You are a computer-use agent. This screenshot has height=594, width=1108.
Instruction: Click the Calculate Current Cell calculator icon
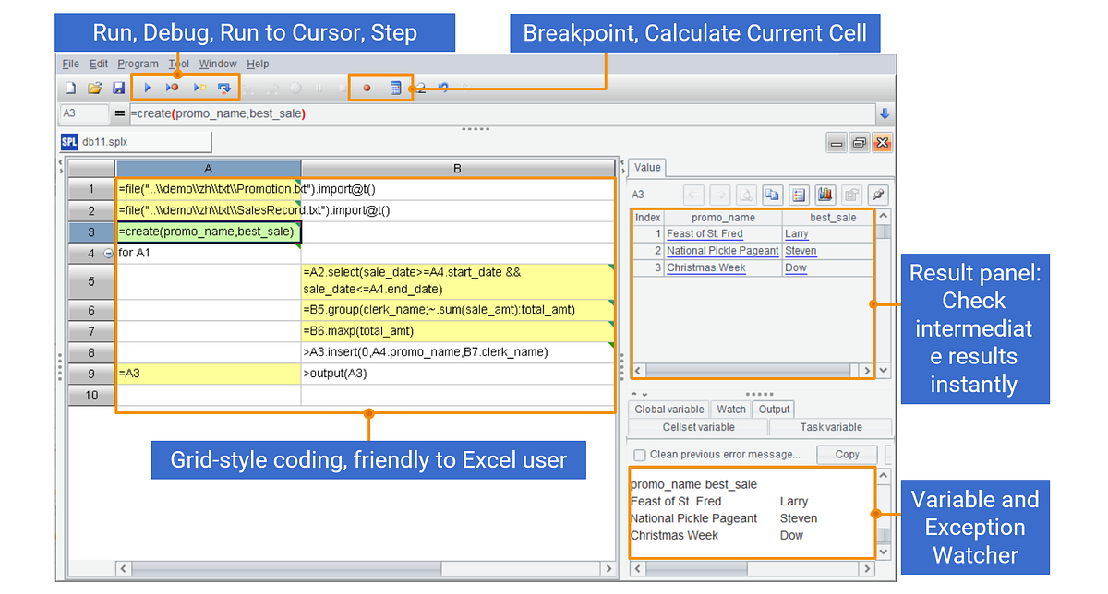[x=396, y=88]
